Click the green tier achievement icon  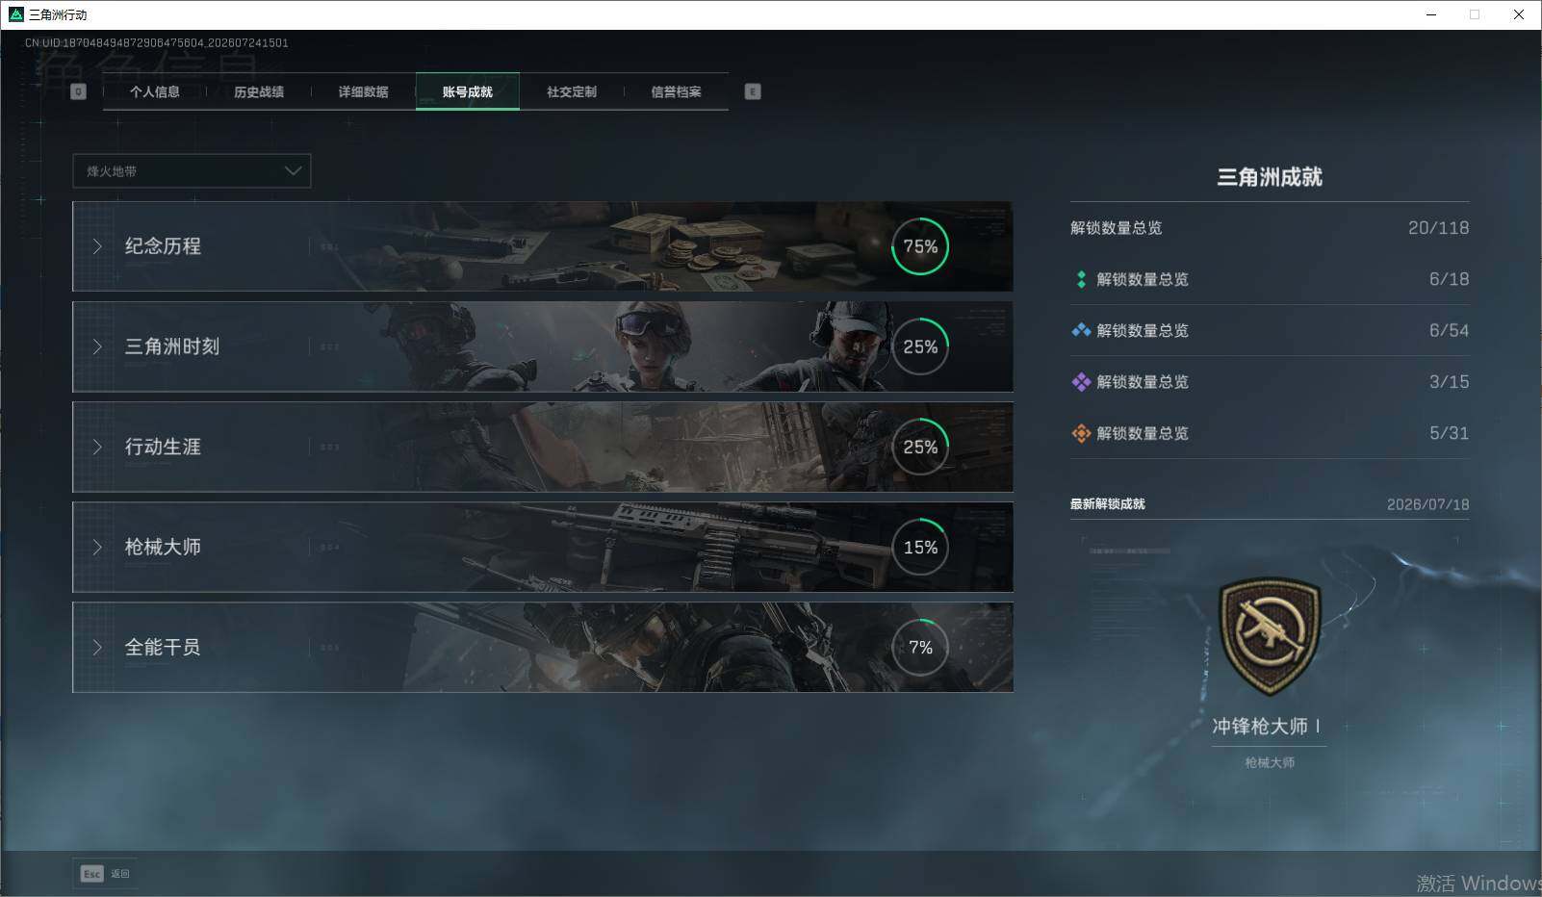(1081, 279)
